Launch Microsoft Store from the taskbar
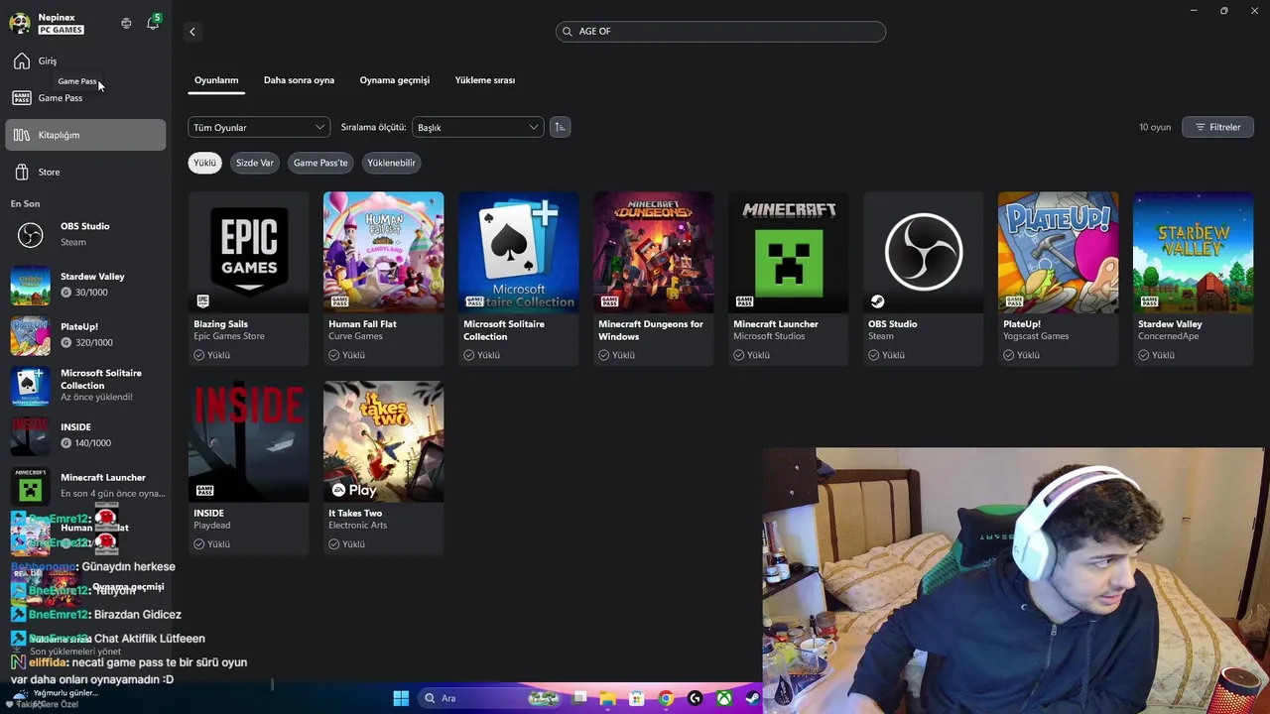 coord(637,698)
